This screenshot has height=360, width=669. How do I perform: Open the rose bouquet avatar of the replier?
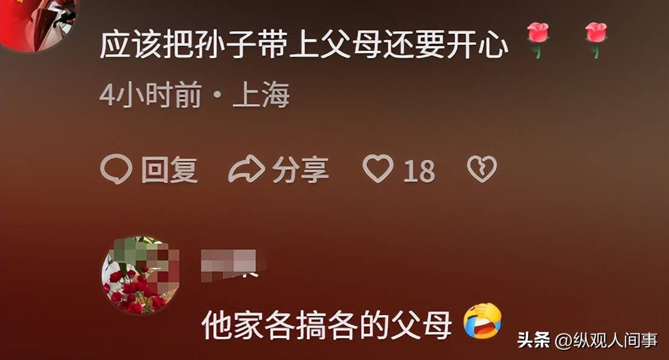coord(141,275)
